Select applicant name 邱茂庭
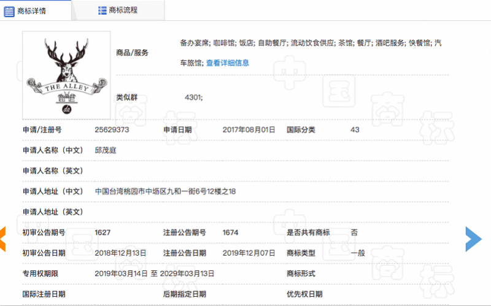The image size is (491, 306). (x=106, y=150)
